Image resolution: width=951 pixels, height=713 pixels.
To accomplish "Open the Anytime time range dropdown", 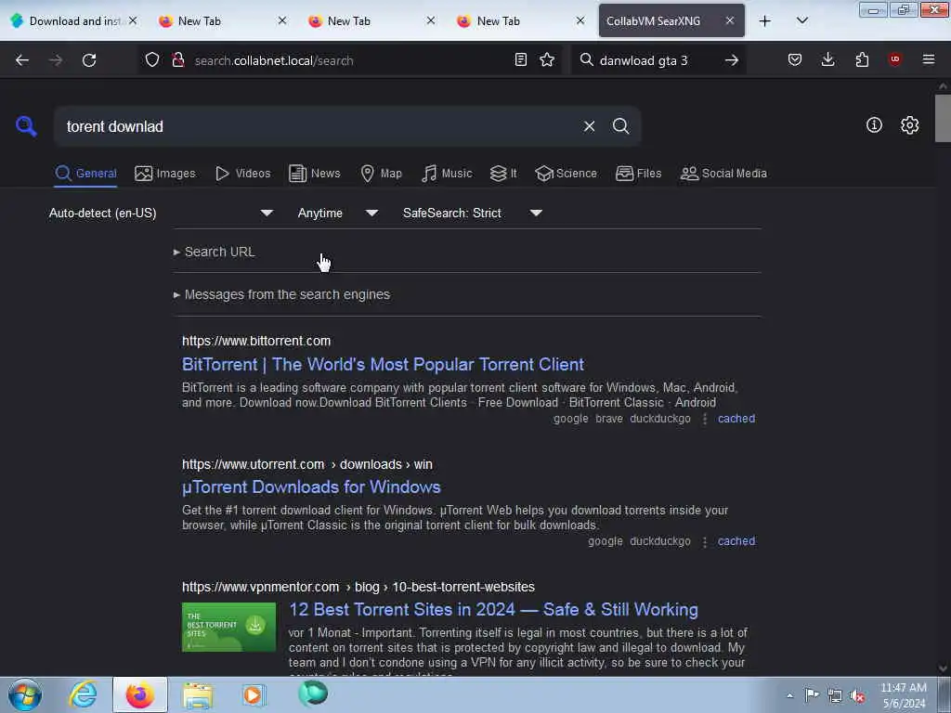I will pos(338,213).
